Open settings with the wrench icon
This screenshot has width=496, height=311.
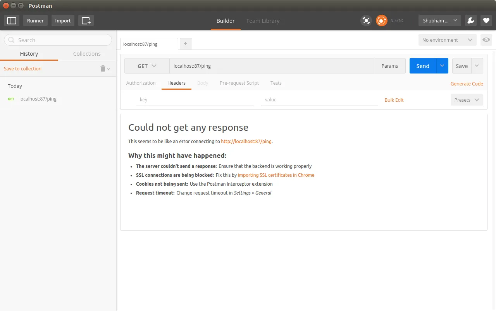tap(471, 21)
